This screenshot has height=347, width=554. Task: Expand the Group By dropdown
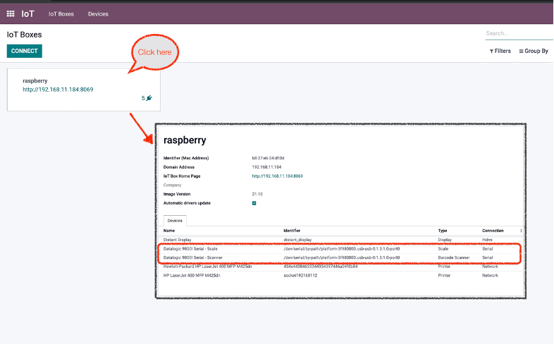[x=534, y=51]
